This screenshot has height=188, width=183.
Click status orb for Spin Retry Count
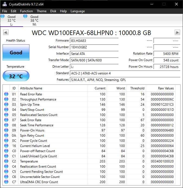pyautogui.click(x=6, y=135)
